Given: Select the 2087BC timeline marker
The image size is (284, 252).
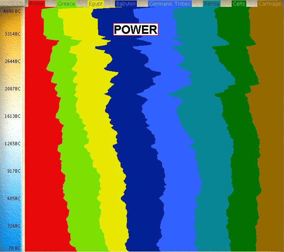Looking at the screenshot, I should click(12, 89).
